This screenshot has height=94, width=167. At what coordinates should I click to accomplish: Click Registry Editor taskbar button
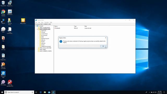[53, 92]
